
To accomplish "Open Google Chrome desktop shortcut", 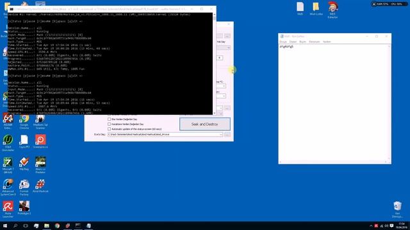I will tap(24, 120).
